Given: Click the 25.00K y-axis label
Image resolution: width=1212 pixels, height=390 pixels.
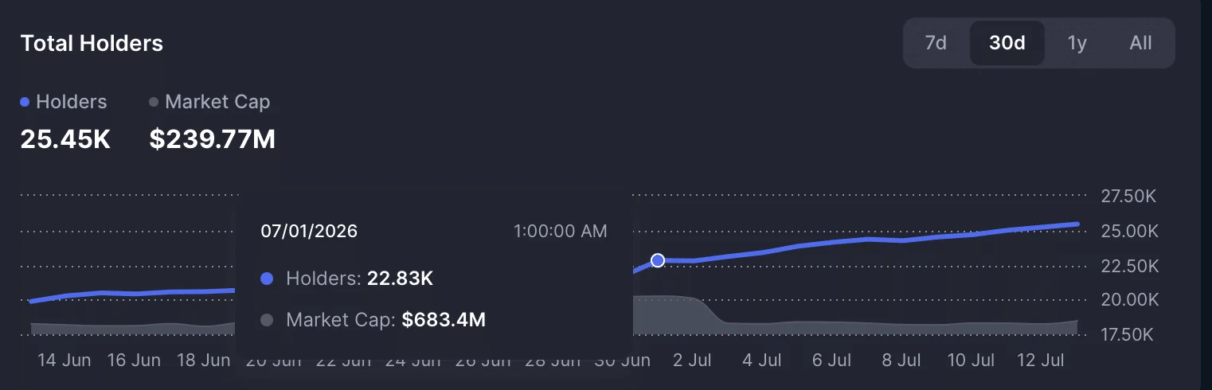Looking at the screenshot, I should tap(1128, 232).
